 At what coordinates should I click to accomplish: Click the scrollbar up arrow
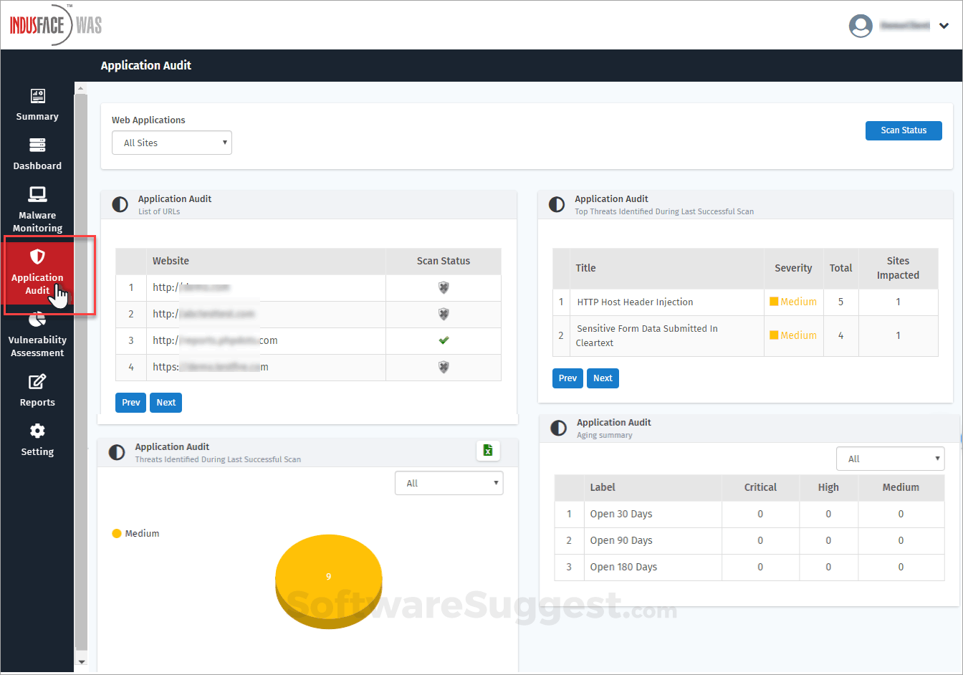(81, 88)
